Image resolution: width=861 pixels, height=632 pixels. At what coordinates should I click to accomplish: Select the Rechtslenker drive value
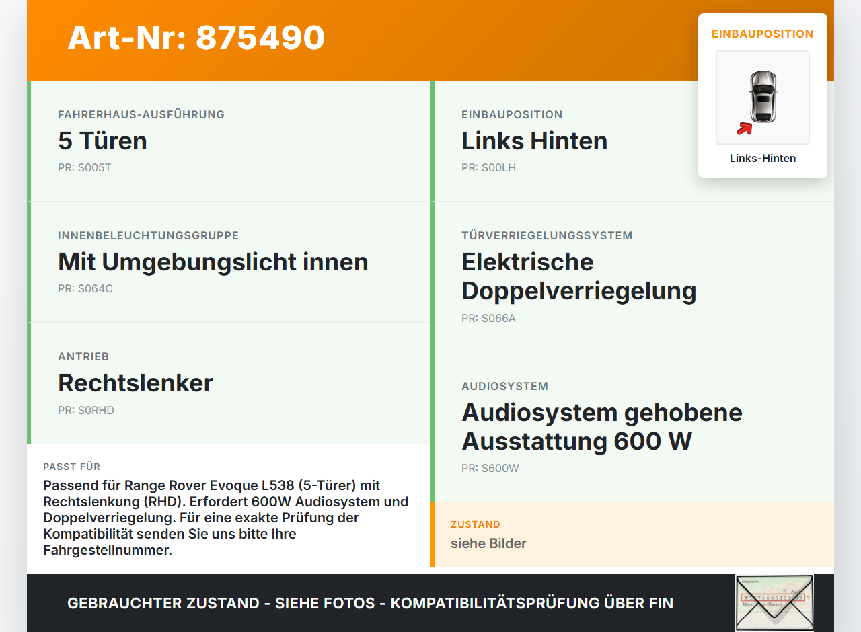click(x=135, y=383)
